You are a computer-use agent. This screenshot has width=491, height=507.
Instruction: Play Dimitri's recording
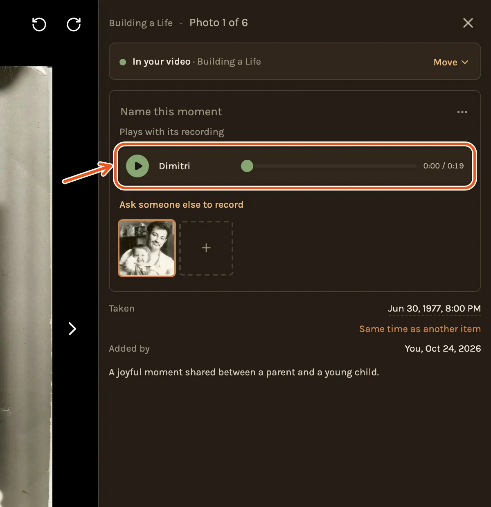[x=137, y=166]
